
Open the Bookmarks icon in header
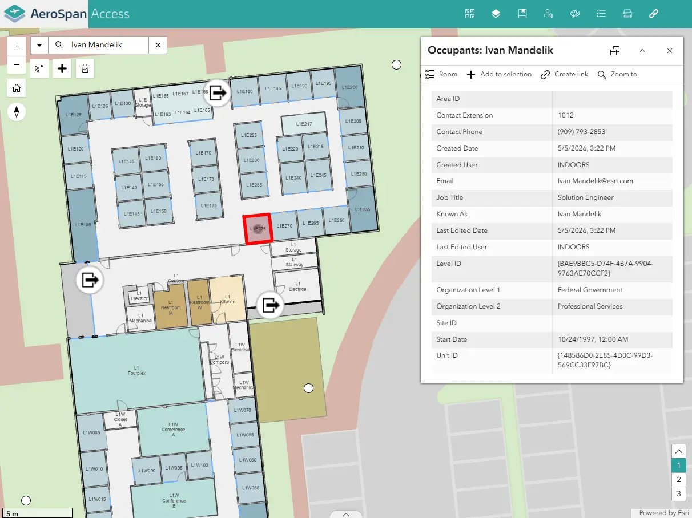pyautogui.click(x=522, y=14)
